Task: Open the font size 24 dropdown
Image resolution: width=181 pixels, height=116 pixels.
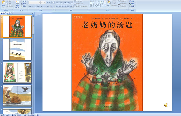Action: 43,2
